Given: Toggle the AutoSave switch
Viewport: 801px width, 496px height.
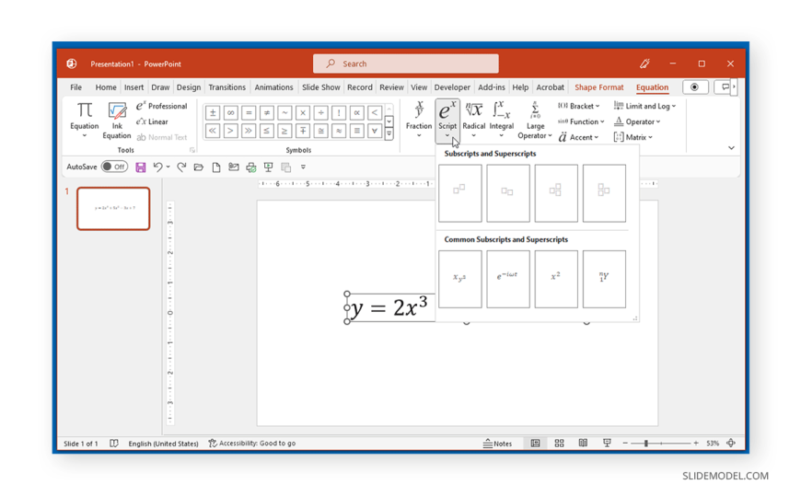Looking at the screenshot, I should [114, 167].
